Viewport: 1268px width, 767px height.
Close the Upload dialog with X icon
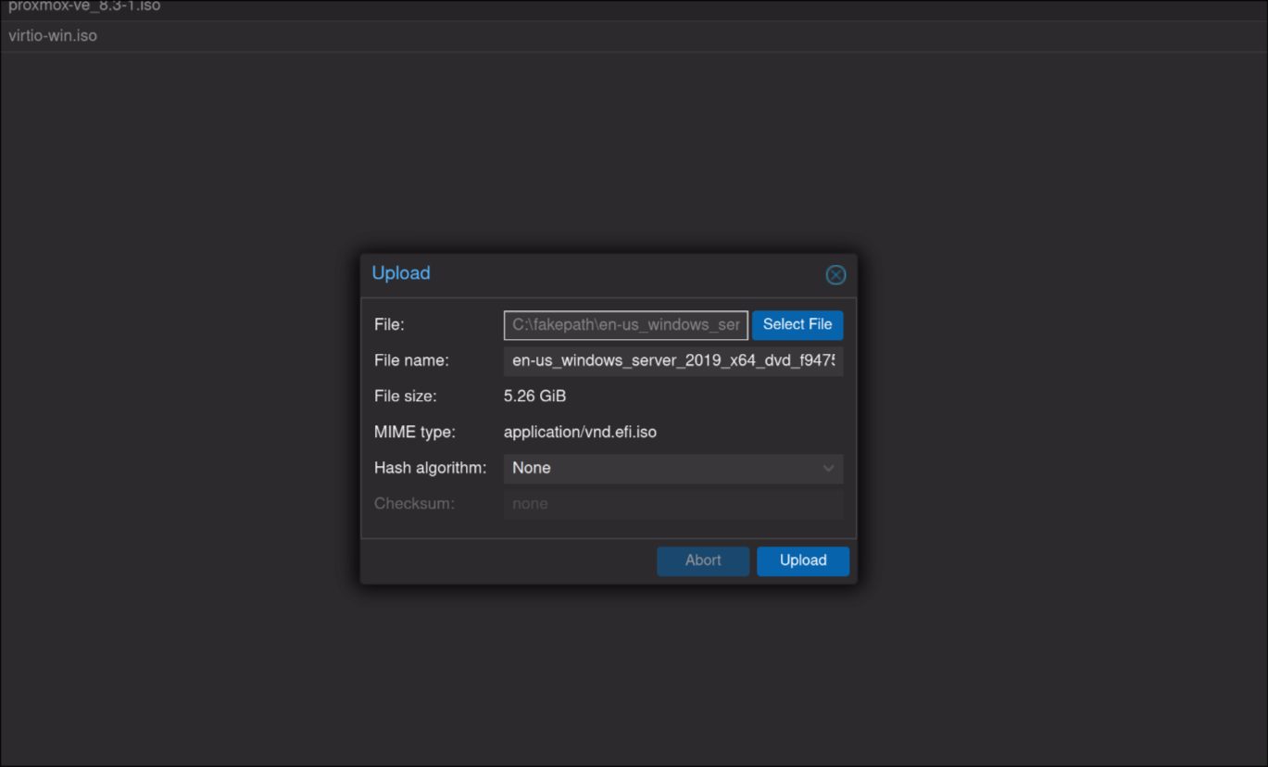(835, 275)
